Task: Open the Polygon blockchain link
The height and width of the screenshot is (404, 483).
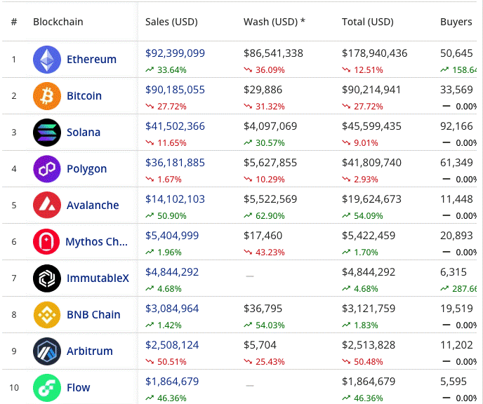Action: [x=87, y=169]
